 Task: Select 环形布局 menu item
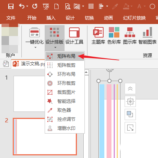point(65,74)
